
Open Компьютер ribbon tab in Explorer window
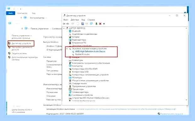pos(22,13)
